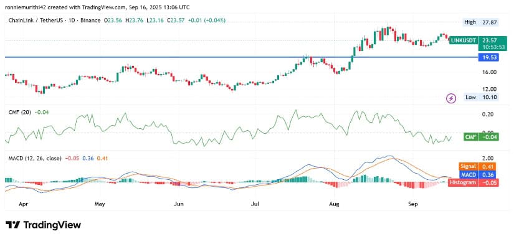Open MACD (12, 26, close) indicator legend
The image size is (514, 239).
(x=35, y=159)
